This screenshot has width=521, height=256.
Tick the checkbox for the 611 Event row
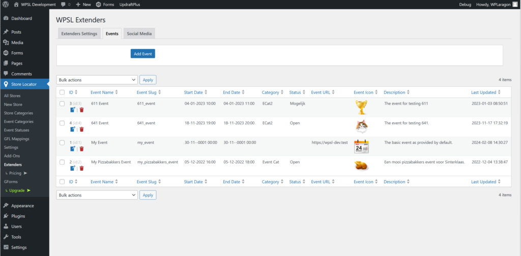tap(62, 104)
